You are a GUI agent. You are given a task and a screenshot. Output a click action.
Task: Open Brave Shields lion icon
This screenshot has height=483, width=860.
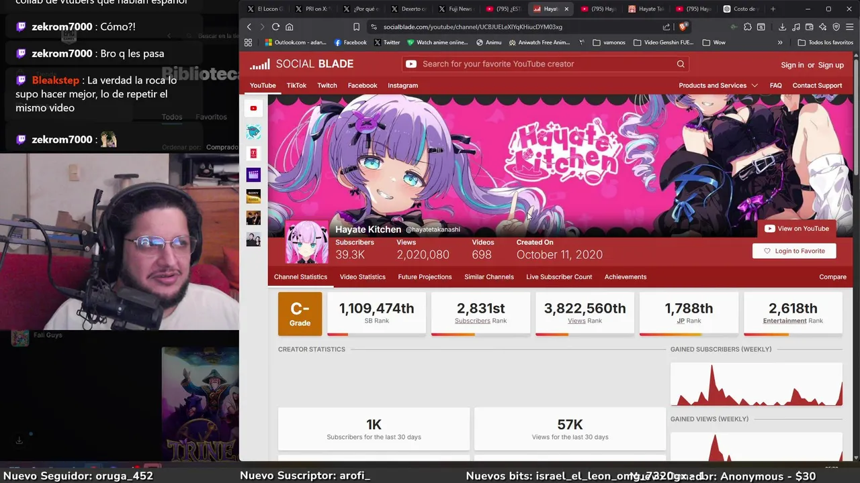[x=683, y=27]
